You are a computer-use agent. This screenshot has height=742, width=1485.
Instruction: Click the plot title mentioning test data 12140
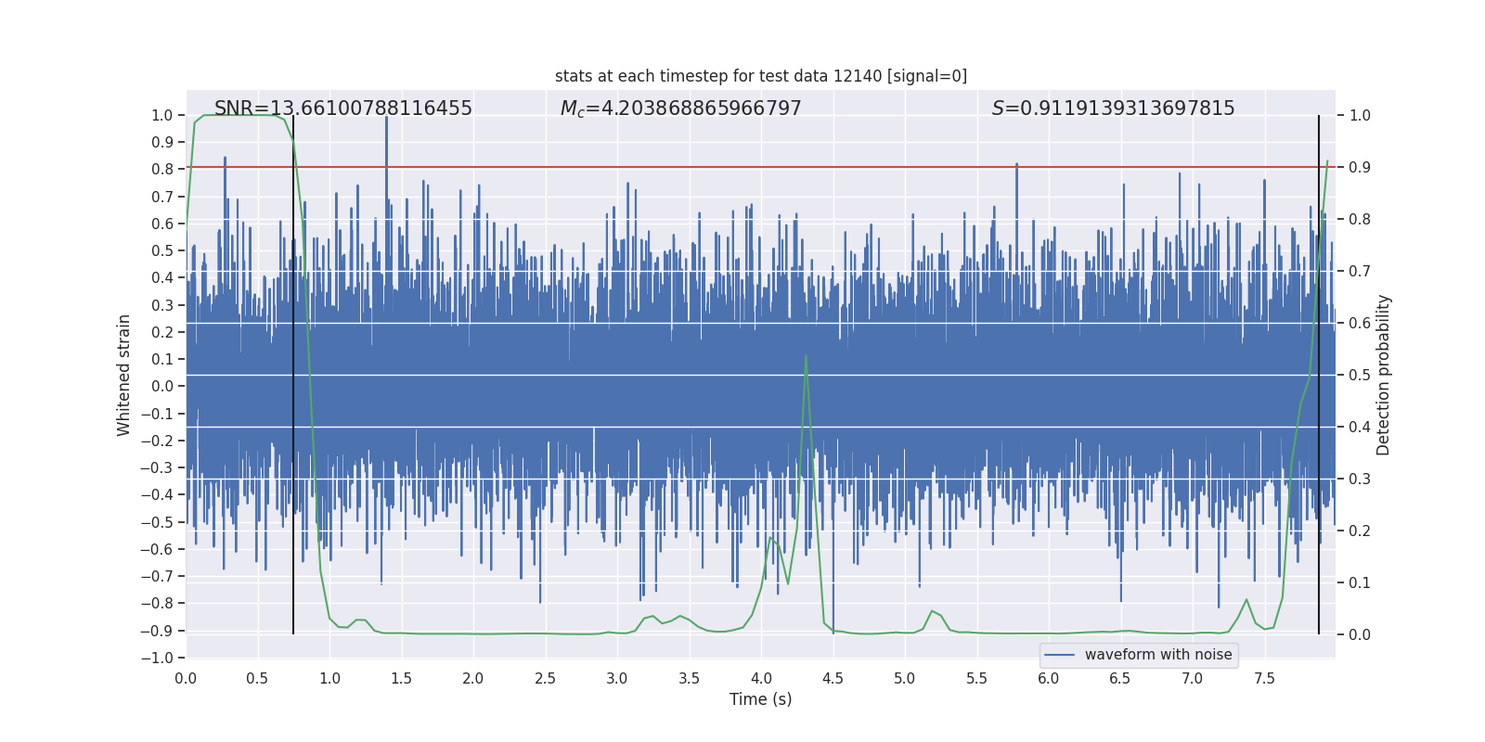[x=760, y=76]
